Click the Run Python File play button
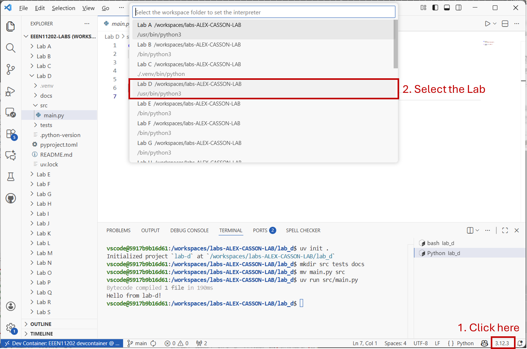 tap(487, 24)
